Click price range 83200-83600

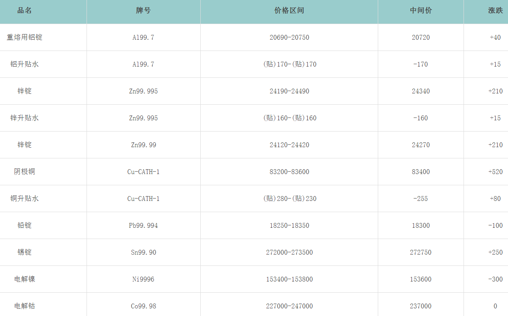tap(289, 172)
